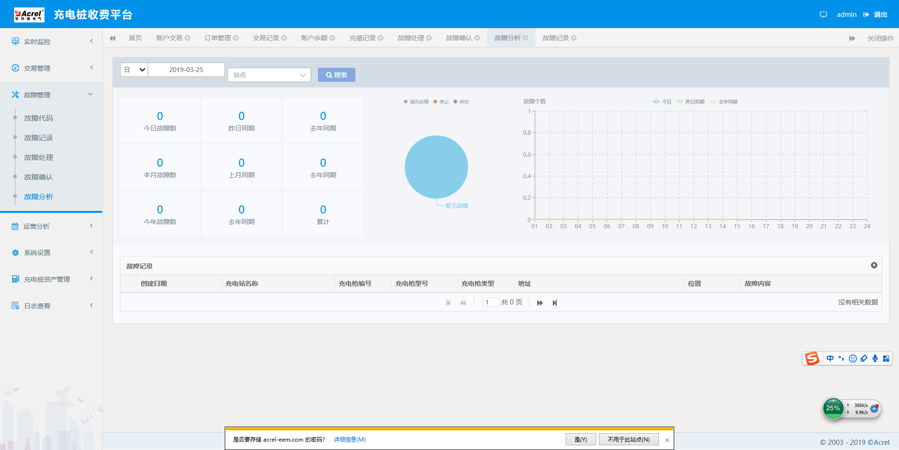Expand the 充电桩资产管理 menu
This screenshot has width=899, height=450.
(x=91, y=279)
